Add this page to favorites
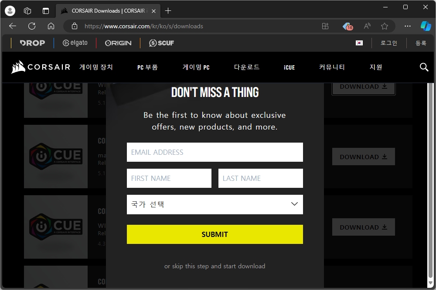Screen dimensions: 436x290 point(385,26)
